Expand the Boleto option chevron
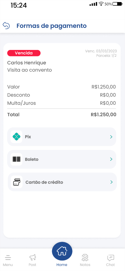The height and width of the screenshot is (271, 125). (x=111, y=159)
